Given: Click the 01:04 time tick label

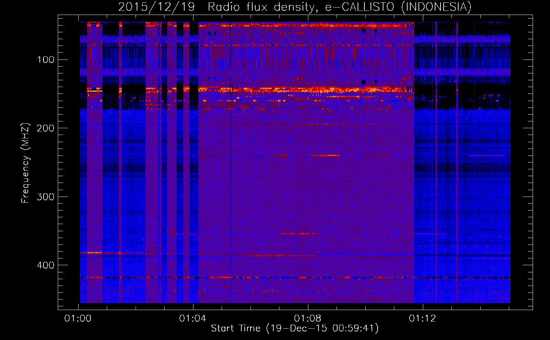Looking at the screenshot, I should click(x=193, y=318).
